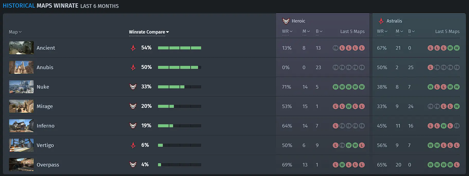
Task: Open the Overpass map name link
Action: (48, 165)
